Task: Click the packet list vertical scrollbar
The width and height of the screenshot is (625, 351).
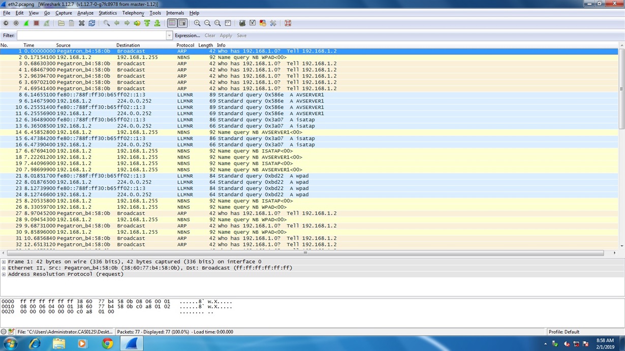Action: coord(621,88)
